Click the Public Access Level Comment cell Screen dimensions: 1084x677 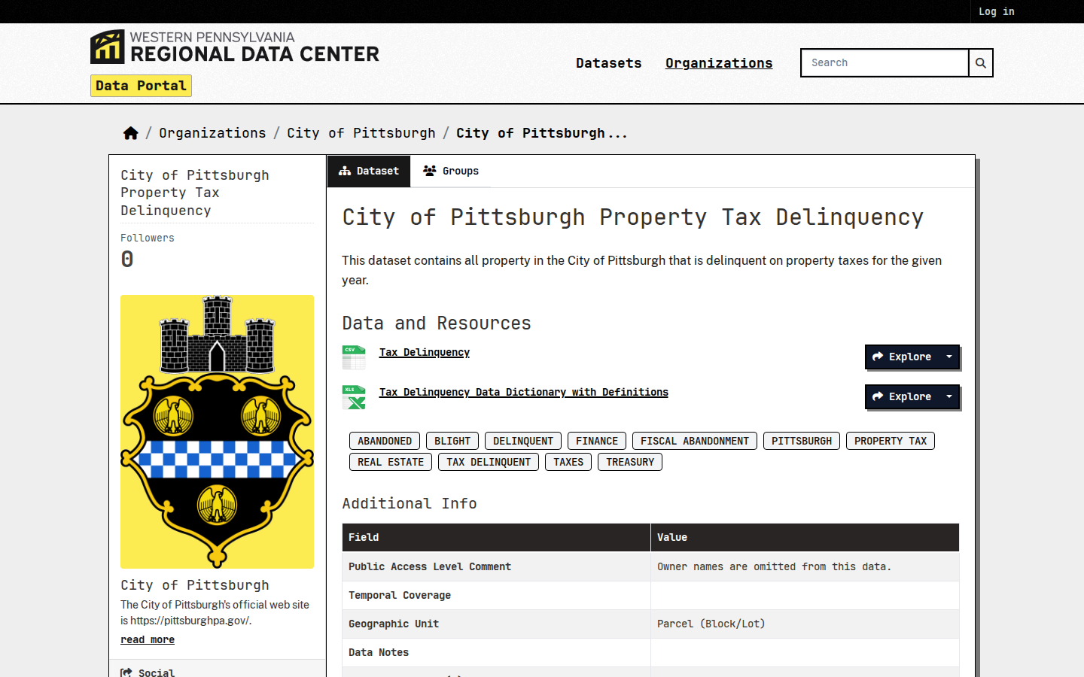(496, 566)
